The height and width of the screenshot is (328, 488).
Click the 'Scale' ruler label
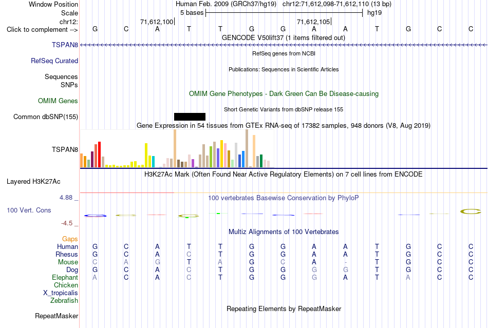(x=69, y=13)
